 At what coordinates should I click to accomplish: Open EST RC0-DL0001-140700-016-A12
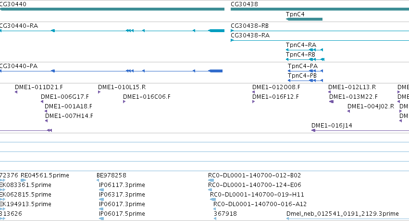click(x=215, y=209)
